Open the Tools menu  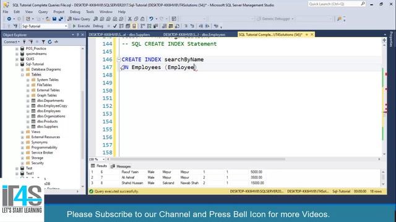(90, 12)
